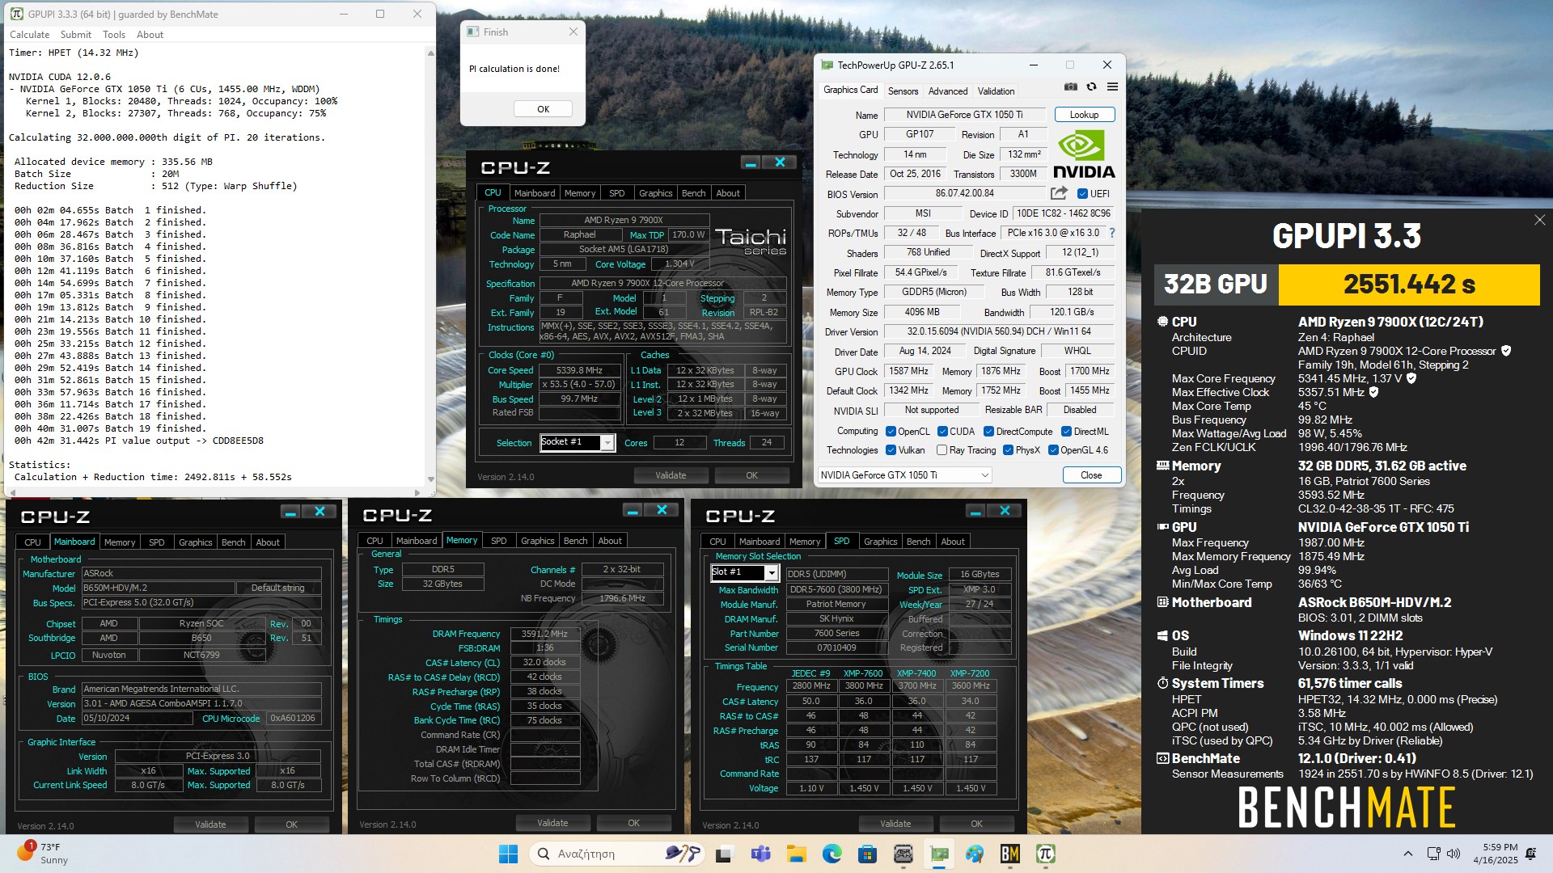Click the taskbar search box
Image resolution: width=1553 pixels, height=873 pixels.
pyautogui.click(x=615, y=854)
